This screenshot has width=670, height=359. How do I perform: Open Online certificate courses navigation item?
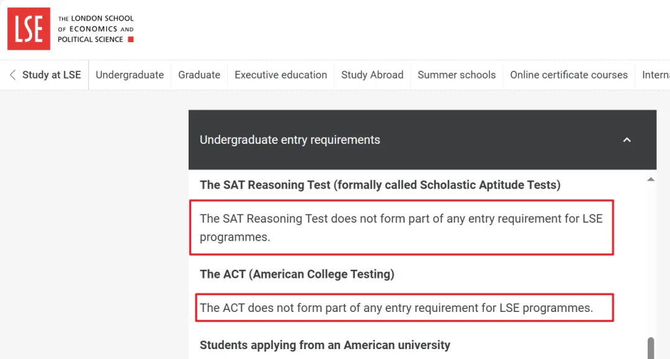coord(569,74)
